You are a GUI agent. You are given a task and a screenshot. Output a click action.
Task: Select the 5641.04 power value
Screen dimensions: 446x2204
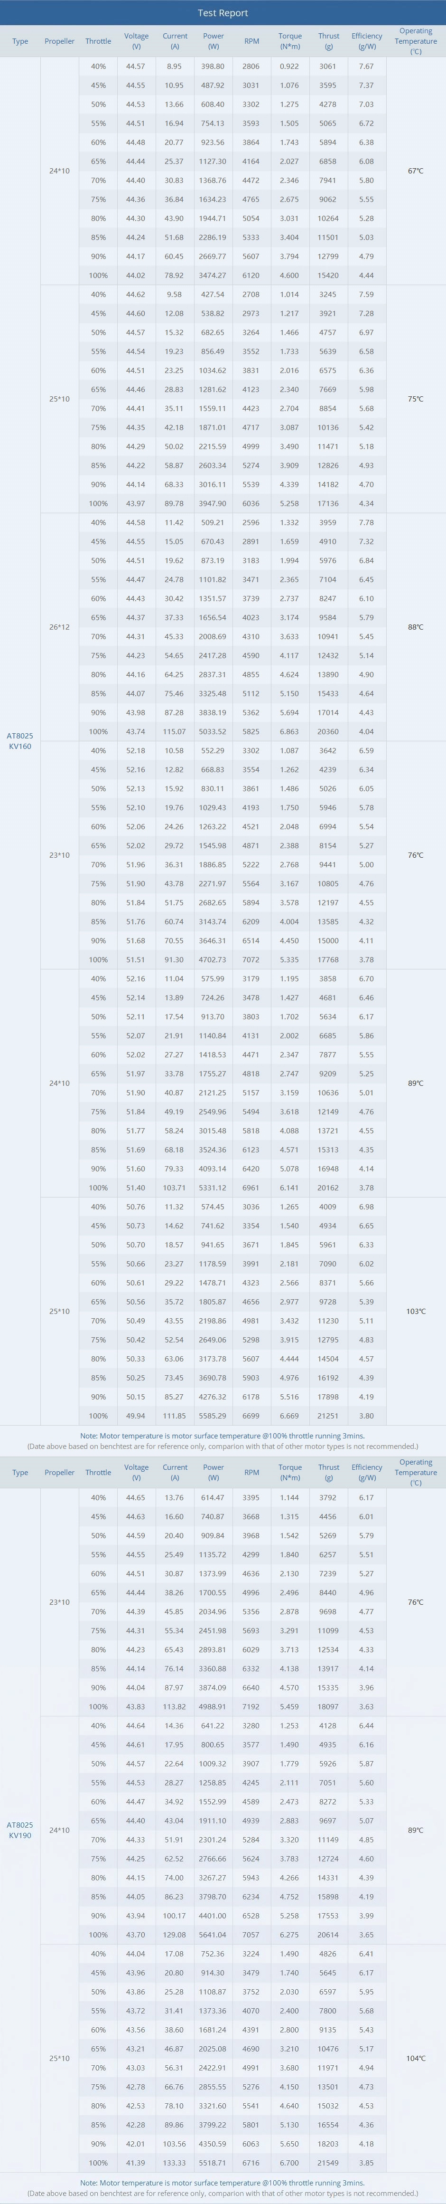tap(214, 1935)
